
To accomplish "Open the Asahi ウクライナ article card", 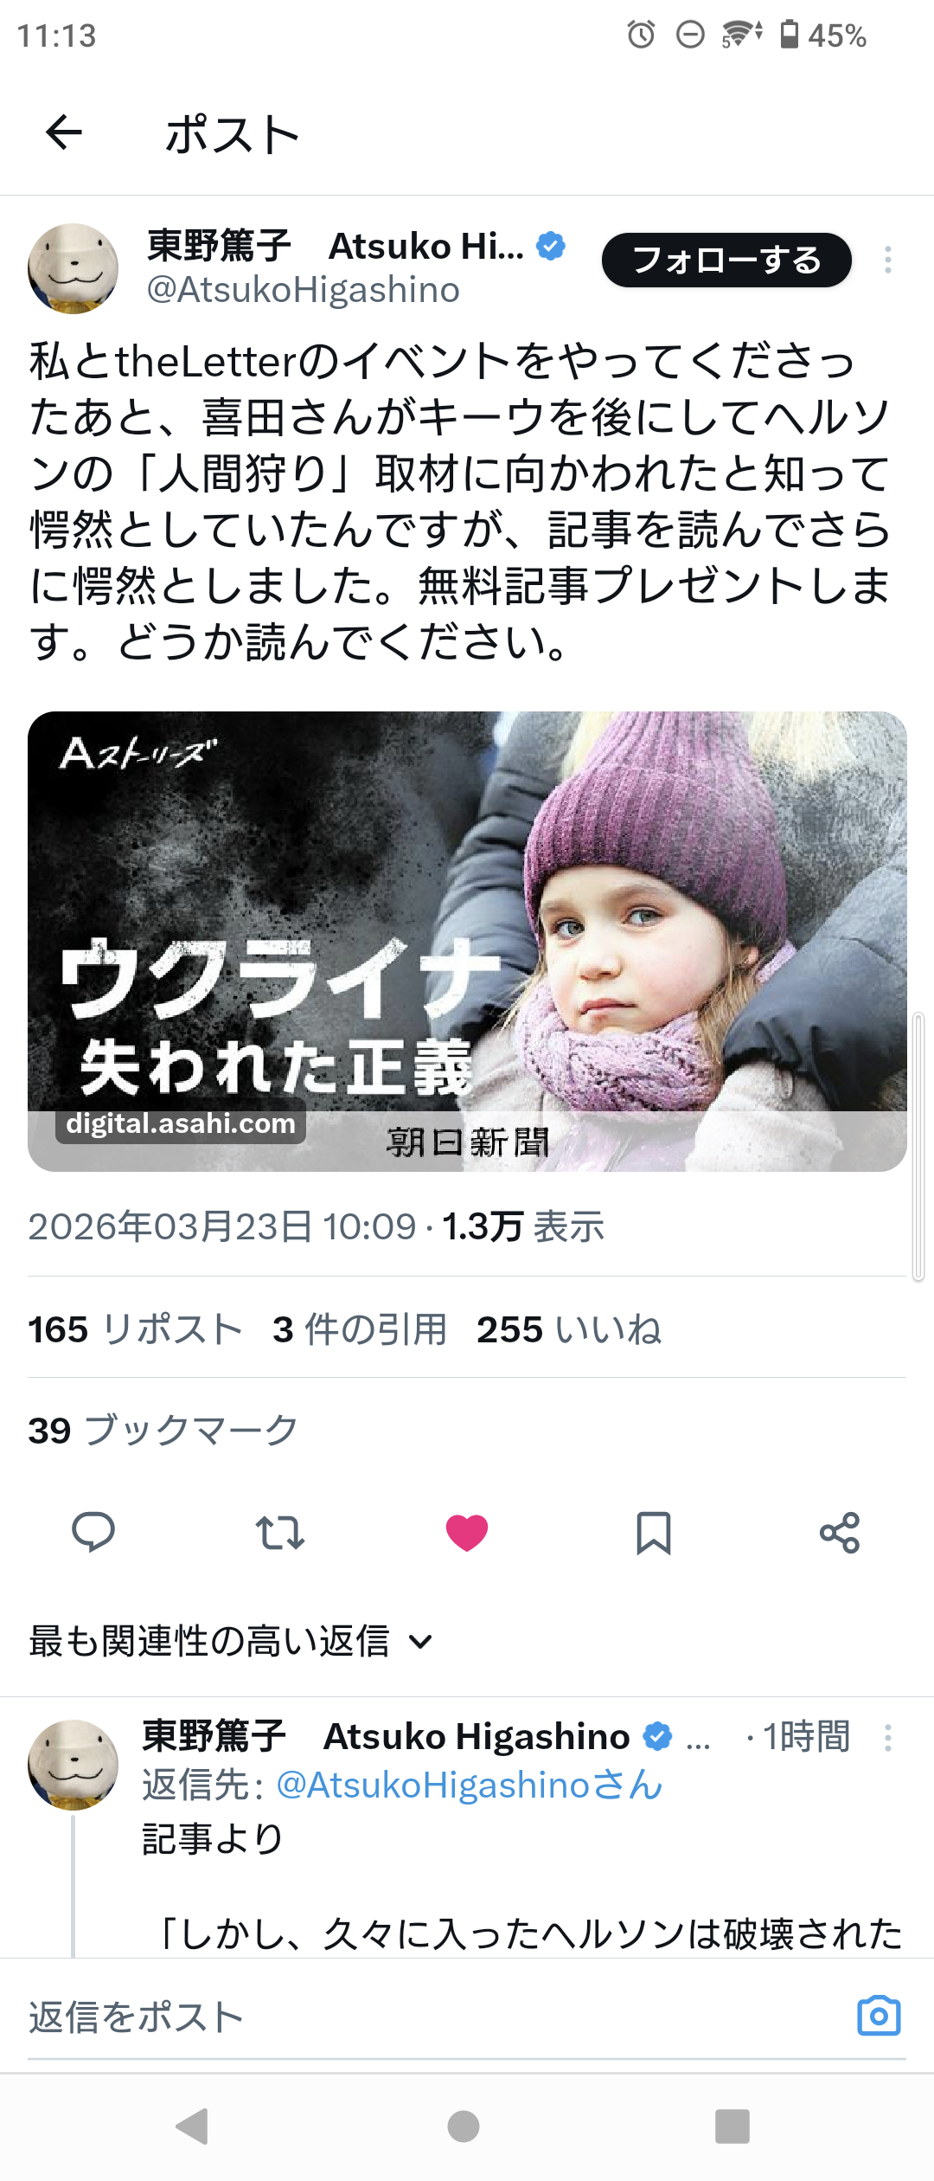I will (467, 941).
